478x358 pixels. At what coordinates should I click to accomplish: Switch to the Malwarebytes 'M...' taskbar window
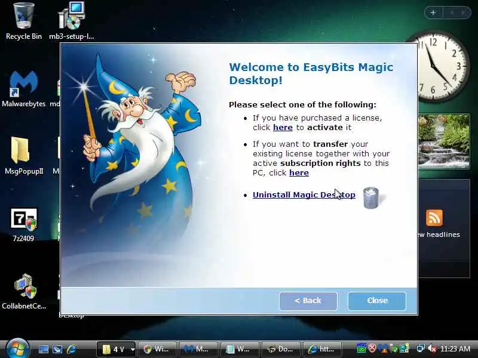198,349
